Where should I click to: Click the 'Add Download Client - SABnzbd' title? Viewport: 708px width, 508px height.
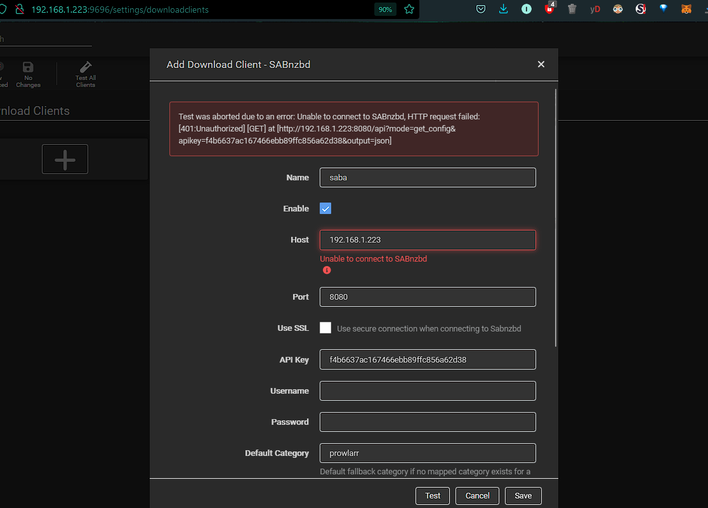coord(239,65)
